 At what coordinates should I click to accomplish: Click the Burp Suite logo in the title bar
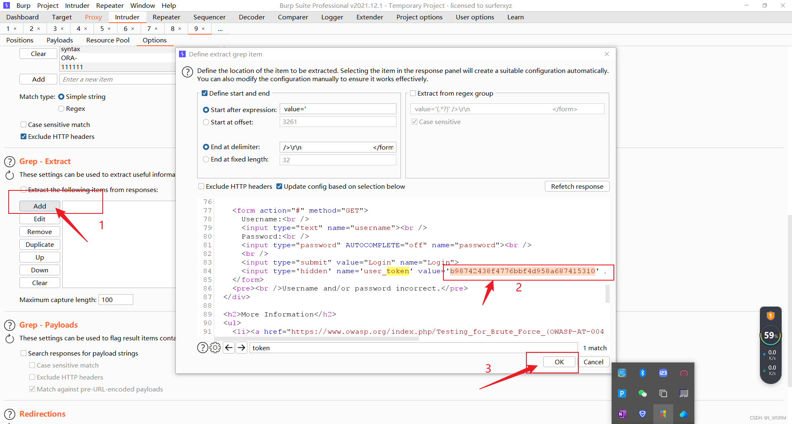point(7,5)
